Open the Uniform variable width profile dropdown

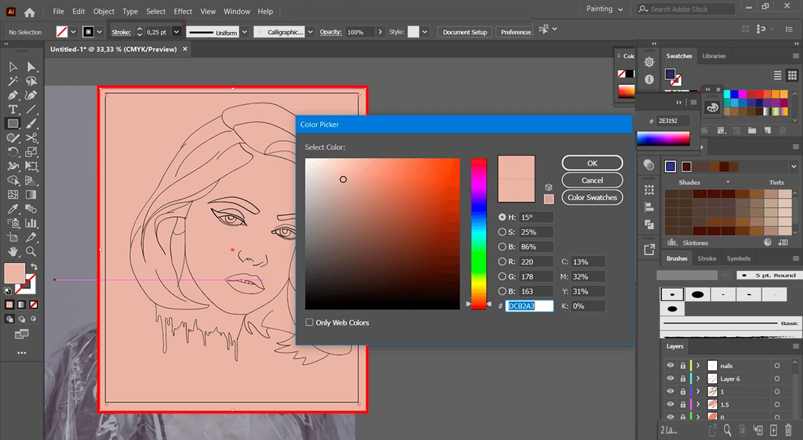point(245,32)
